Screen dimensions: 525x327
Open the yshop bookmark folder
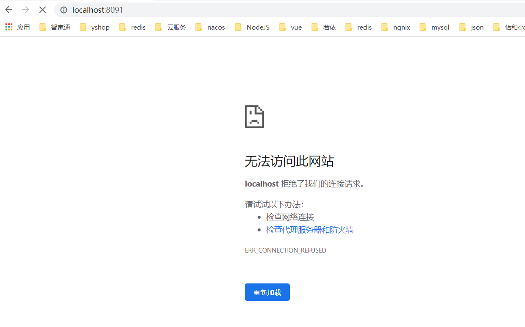click(94, 27)
